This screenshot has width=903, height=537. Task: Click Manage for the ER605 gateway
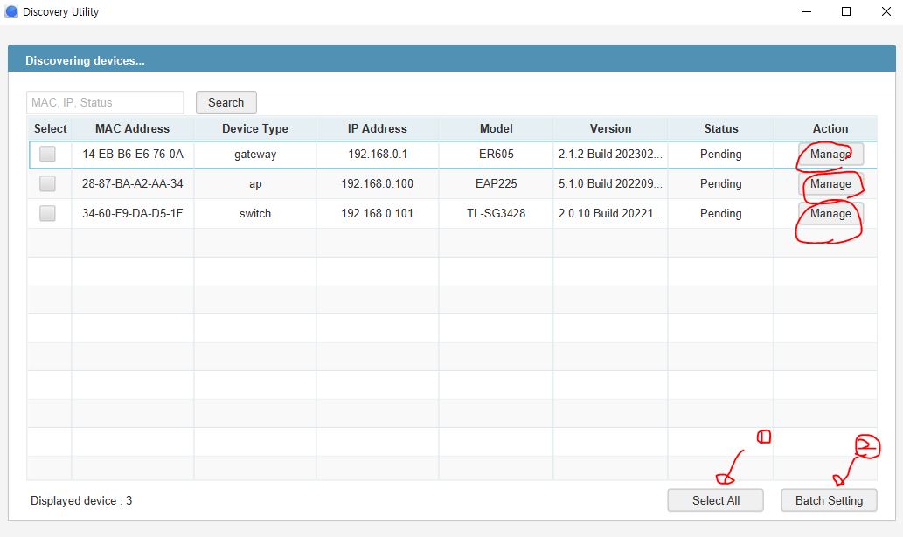tap(830, 154)
